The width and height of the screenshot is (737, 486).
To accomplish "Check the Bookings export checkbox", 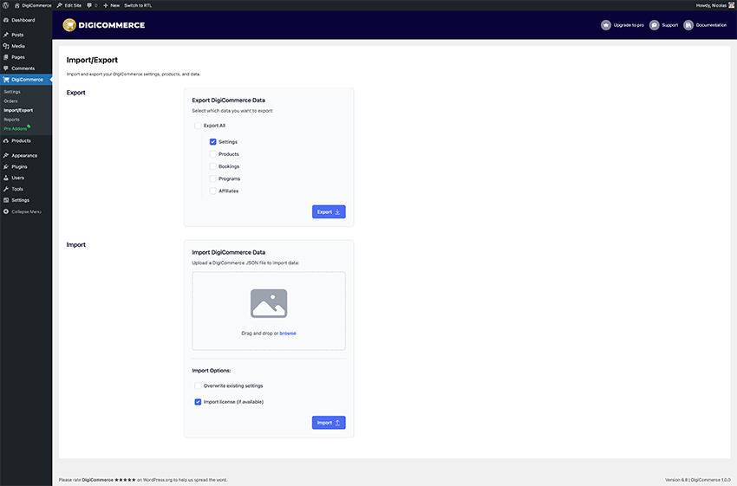I will pyautogui.click(x=213, y=166).
